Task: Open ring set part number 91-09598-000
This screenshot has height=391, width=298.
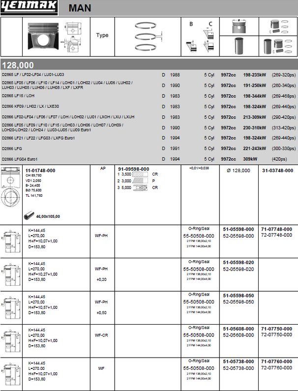Action: point(134,169)
